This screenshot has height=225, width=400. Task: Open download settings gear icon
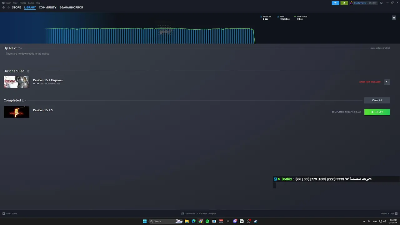click(x=394, y=17)
